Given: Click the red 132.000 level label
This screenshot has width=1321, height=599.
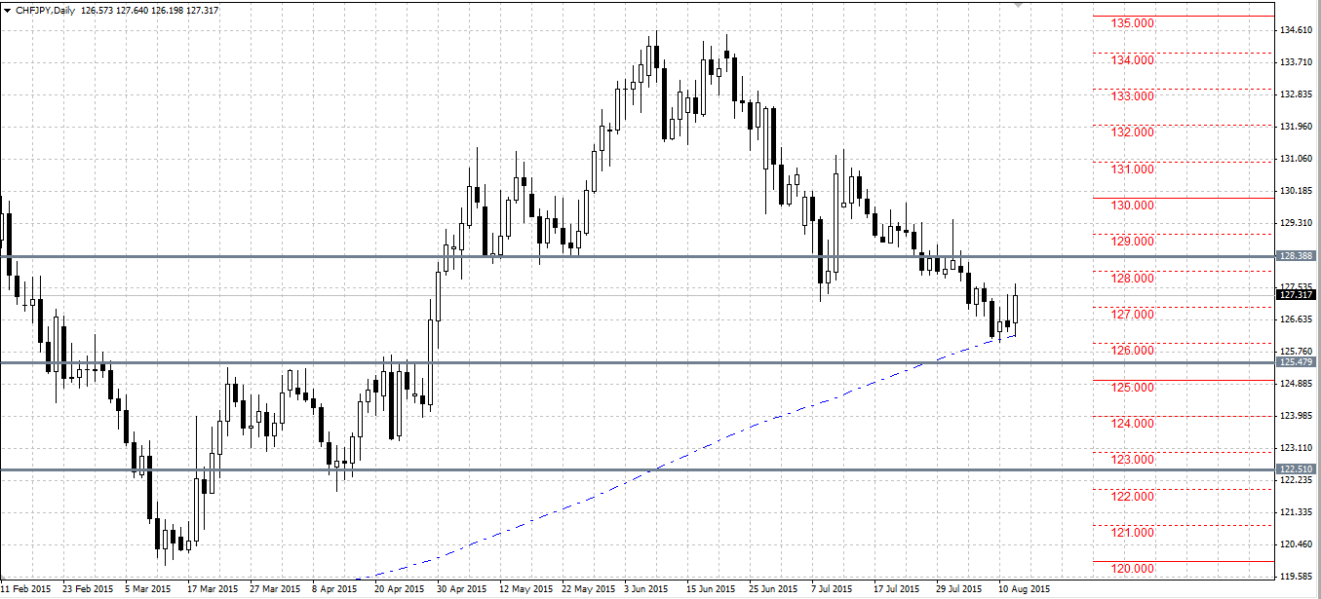Looking at the screenshot, I should click(1135, 131).
